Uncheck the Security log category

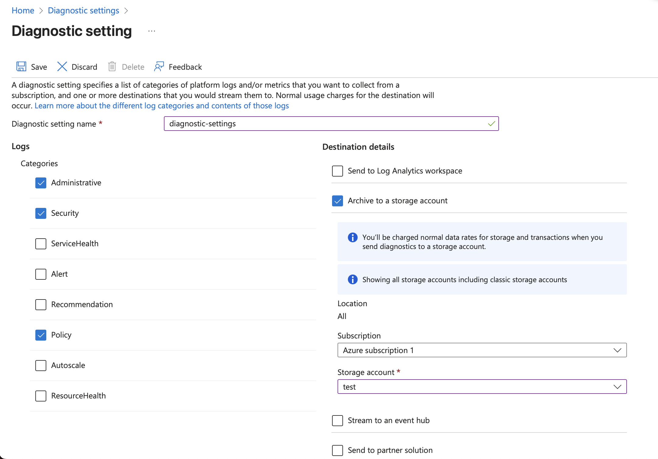41,213
